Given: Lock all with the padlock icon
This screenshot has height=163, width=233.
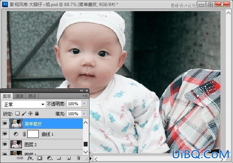Looking at the screenshot, I should (x=37, y=113).
